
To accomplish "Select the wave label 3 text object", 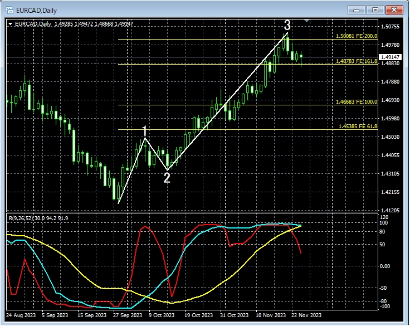I will click(287, 26).
